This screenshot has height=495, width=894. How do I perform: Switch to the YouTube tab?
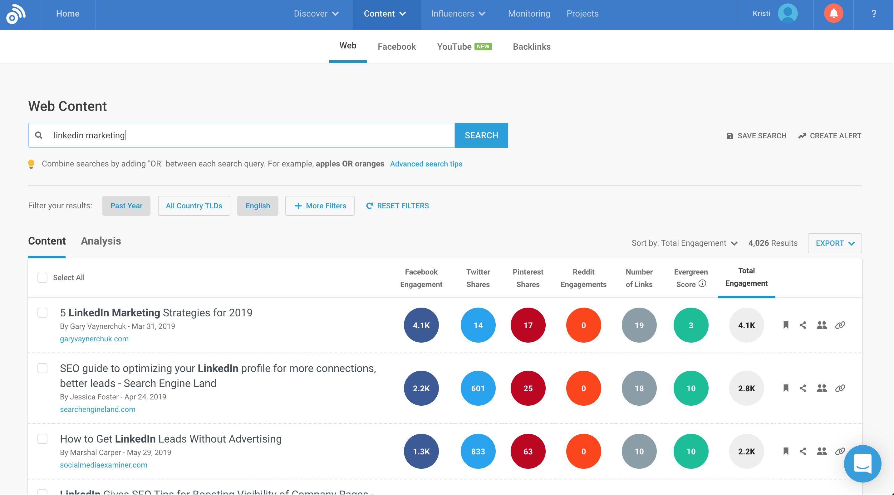(464, 47)
